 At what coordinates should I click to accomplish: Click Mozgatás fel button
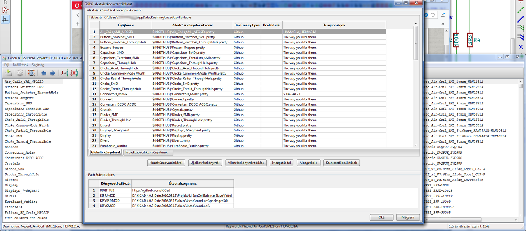pos(281,163)
